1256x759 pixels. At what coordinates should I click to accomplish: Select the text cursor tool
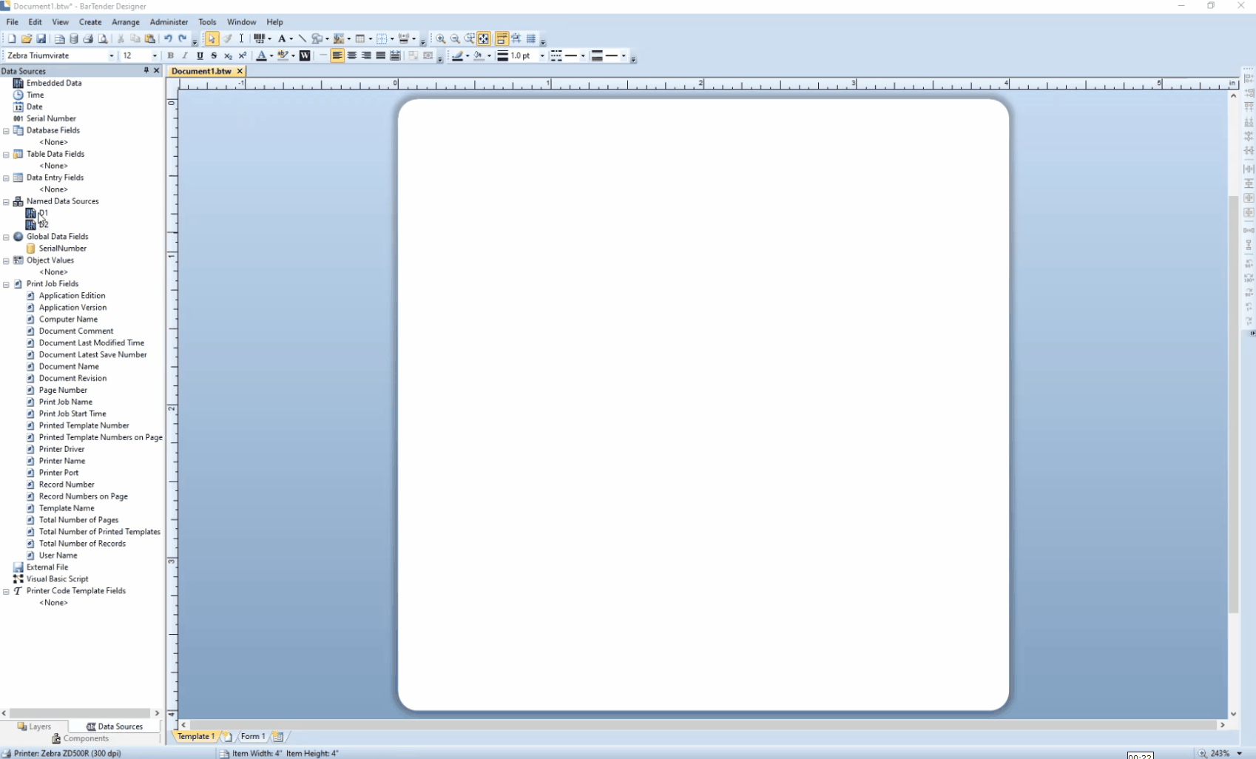(x=241, y=38)
